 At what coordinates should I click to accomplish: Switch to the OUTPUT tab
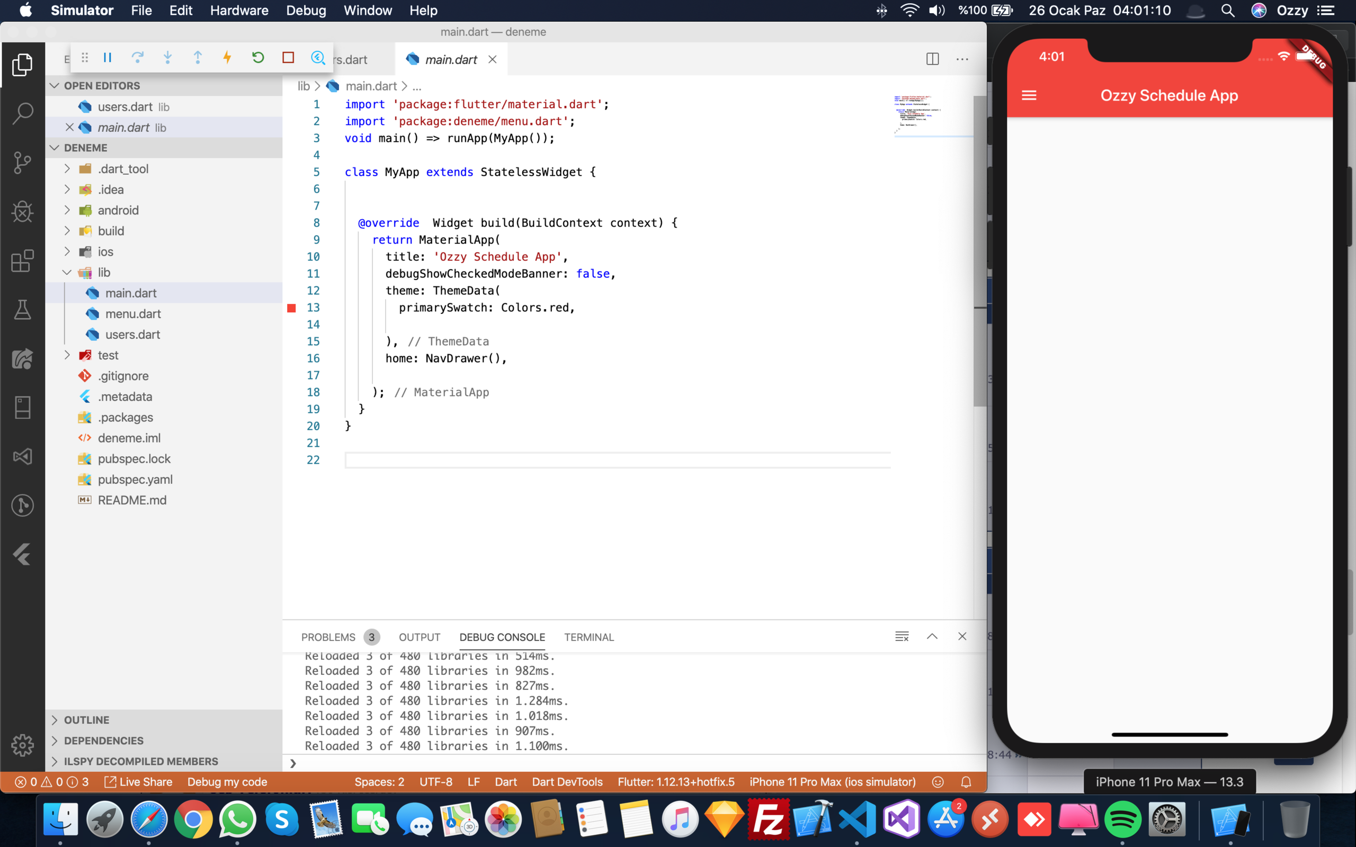tap(419, 637)
